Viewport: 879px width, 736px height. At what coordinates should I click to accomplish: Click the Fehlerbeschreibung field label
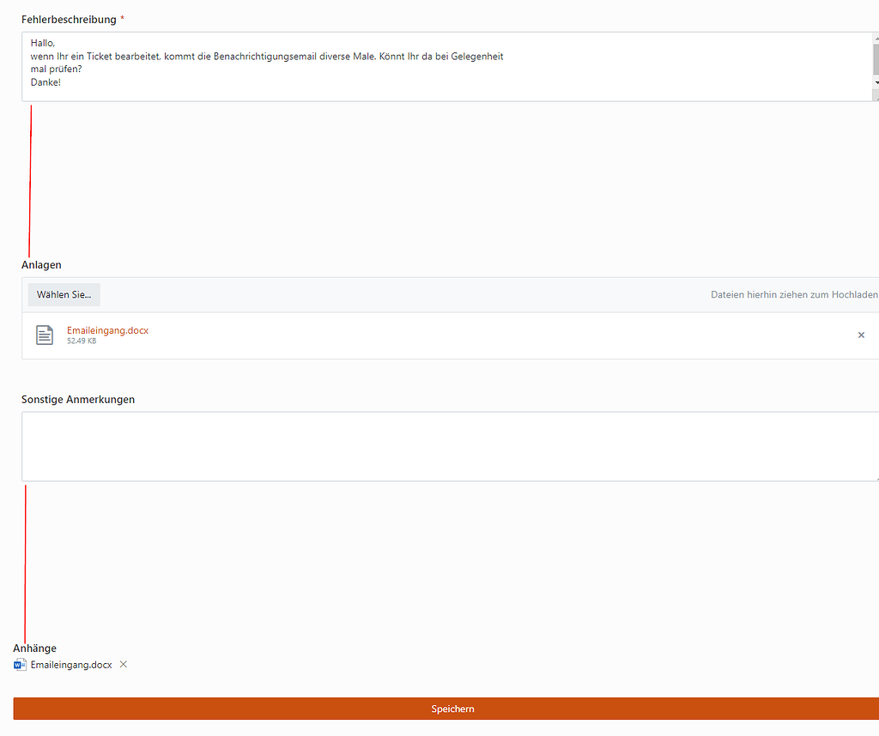coord(69,20)
